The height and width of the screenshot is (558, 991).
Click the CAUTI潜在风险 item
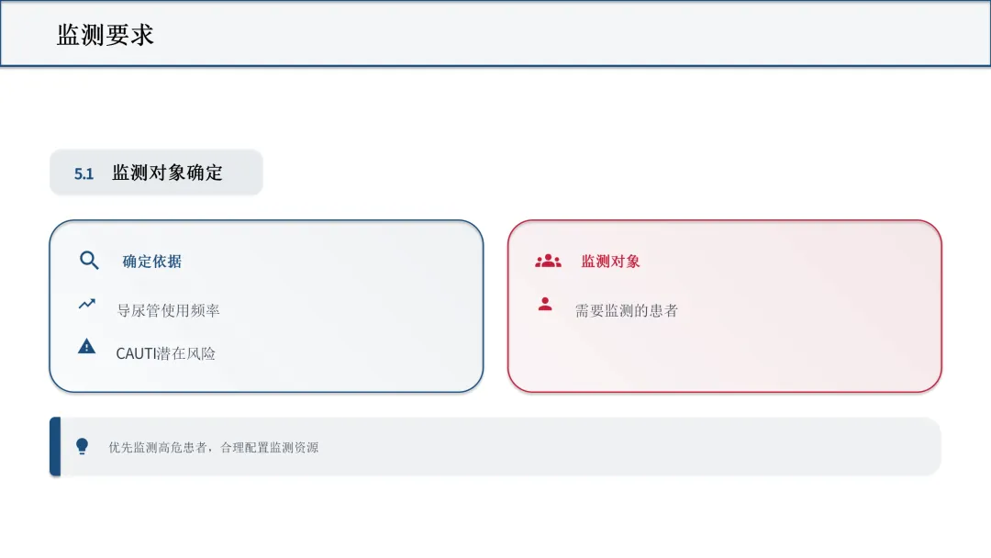pyautogui.click(x=165, y=353)
